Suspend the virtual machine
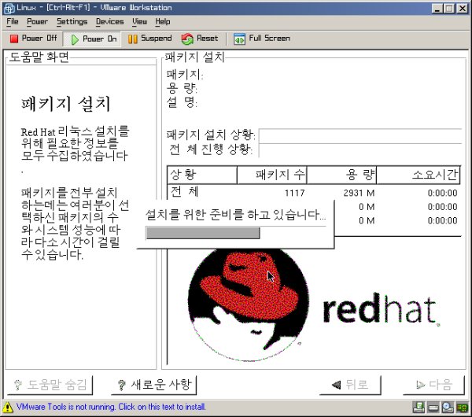Viewport: 472px width, 417px height. click(x=149, y=39)
